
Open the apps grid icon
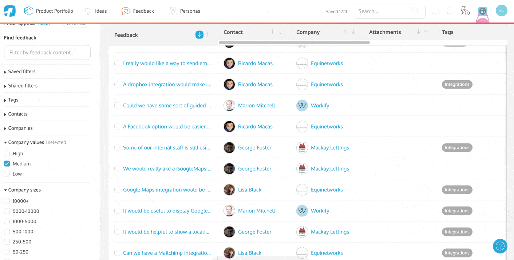coord(483,11)
